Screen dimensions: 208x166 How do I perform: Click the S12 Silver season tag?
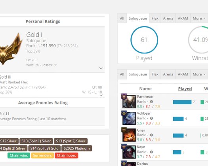[9, 141]
